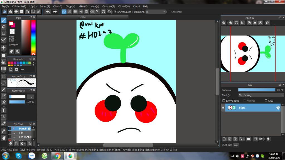Enable Bảo vệ alpha checkbox
This screenshot has width=285, height=160.
click(x=224, y=100)
